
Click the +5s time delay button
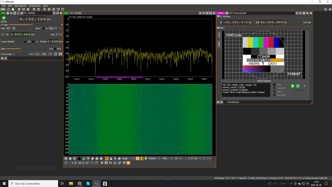(x=44, y=54)
